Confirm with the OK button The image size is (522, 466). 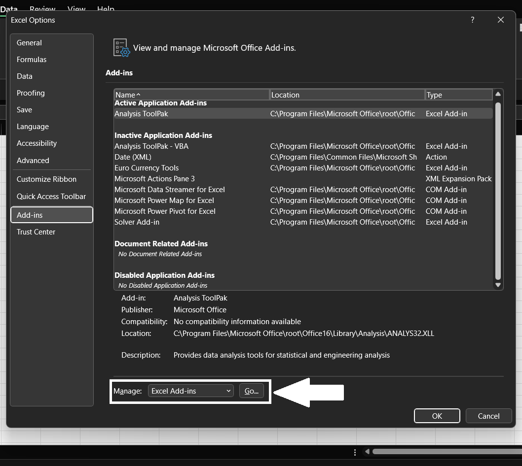(x=437, y=416)
